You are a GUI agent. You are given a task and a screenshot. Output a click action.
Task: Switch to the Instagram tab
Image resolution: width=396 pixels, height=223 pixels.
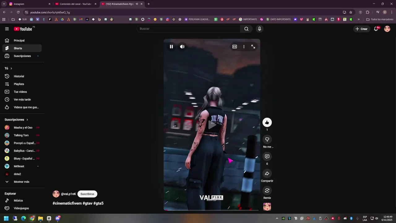(x=29, y=4)
